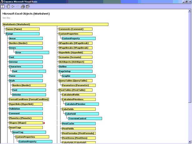
Task: Click the CalculatedFields box
Action: tap(79, 95)
